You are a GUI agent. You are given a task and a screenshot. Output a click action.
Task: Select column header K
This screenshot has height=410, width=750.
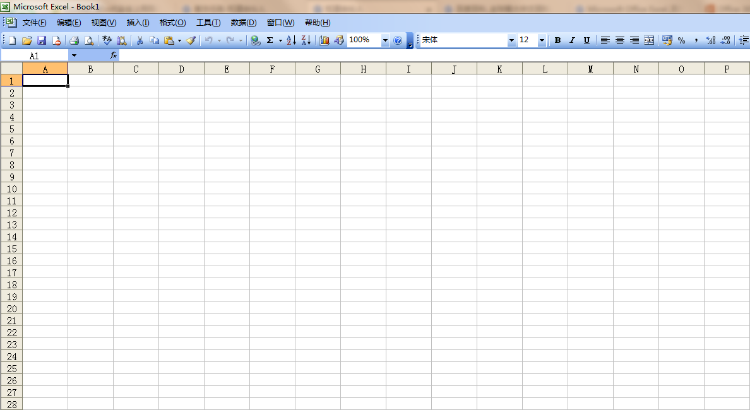499,69
